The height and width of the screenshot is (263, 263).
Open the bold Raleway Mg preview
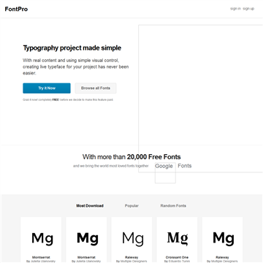point(224,239)
